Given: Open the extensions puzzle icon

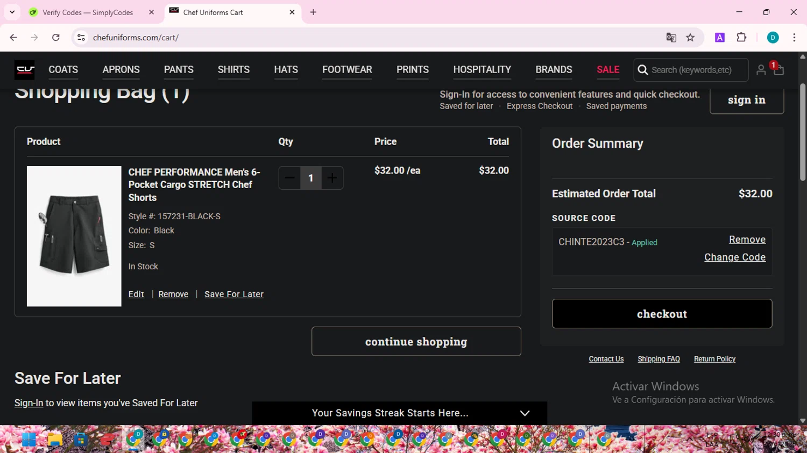Looking at the screenshot, I should pos(741,38).
